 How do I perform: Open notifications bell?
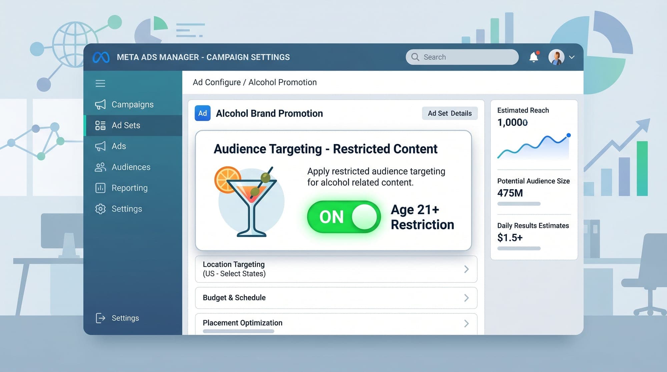click(534, 57)
